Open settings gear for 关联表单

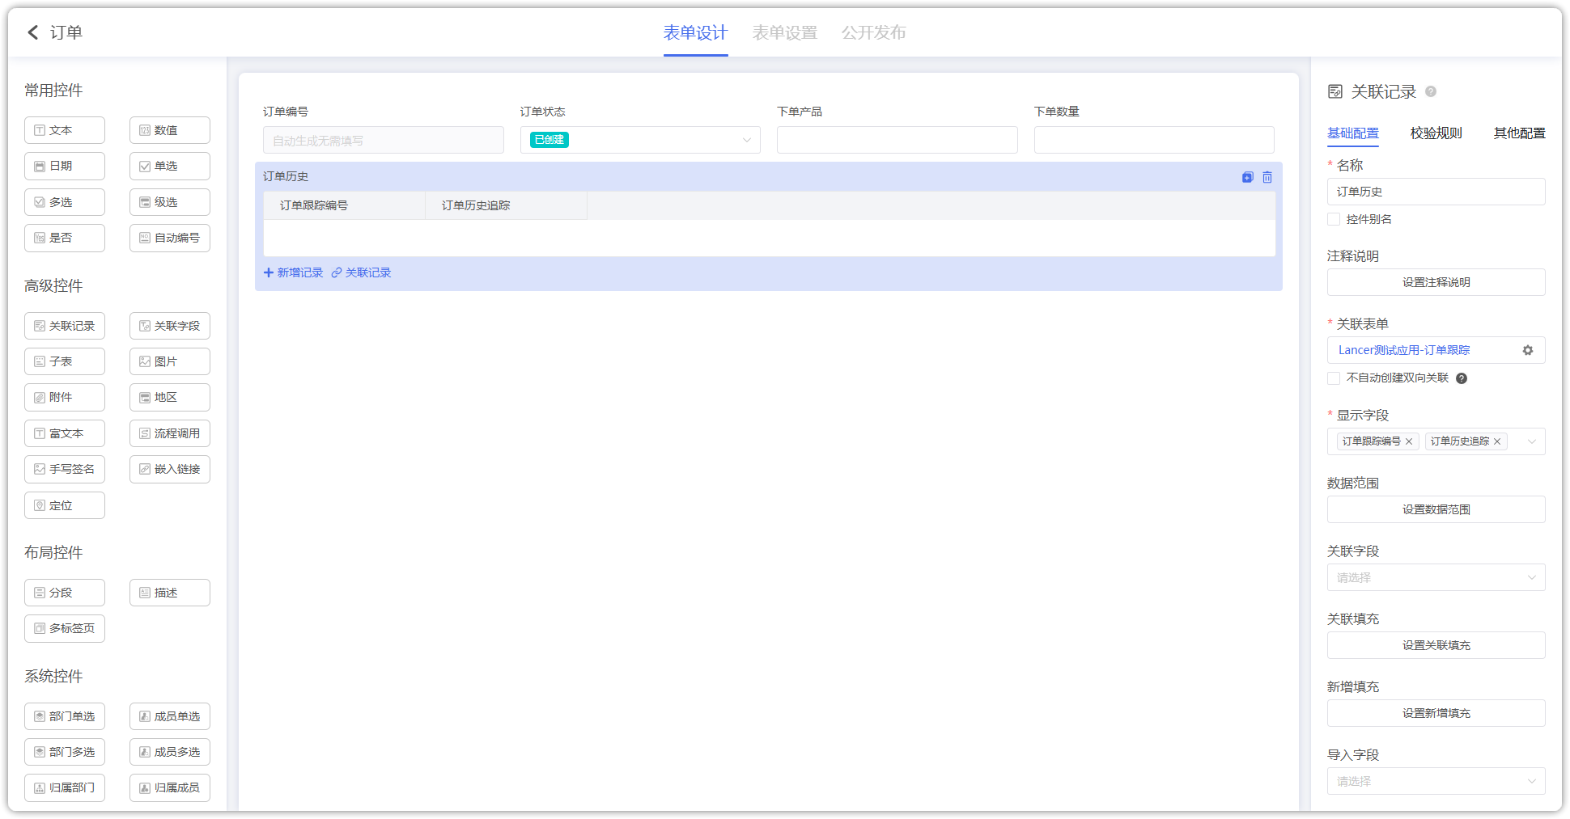click(x=1527, y=350)
